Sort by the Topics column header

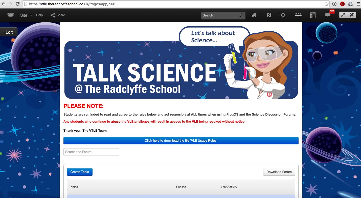(x=74, y=187)
